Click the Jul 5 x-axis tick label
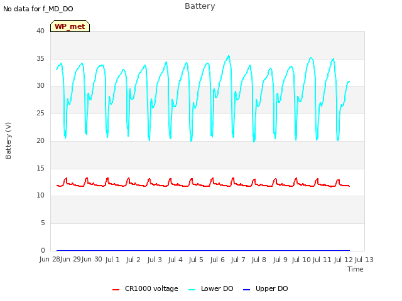402x301 pixels. [x=196, y=260]
